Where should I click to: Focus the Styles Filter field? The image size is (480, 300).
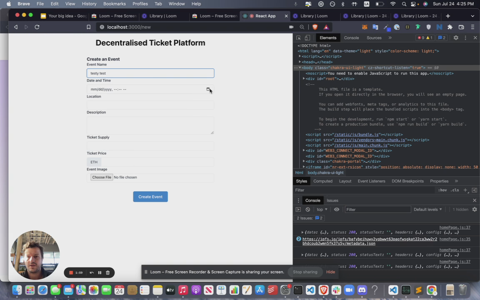(364, 190)
